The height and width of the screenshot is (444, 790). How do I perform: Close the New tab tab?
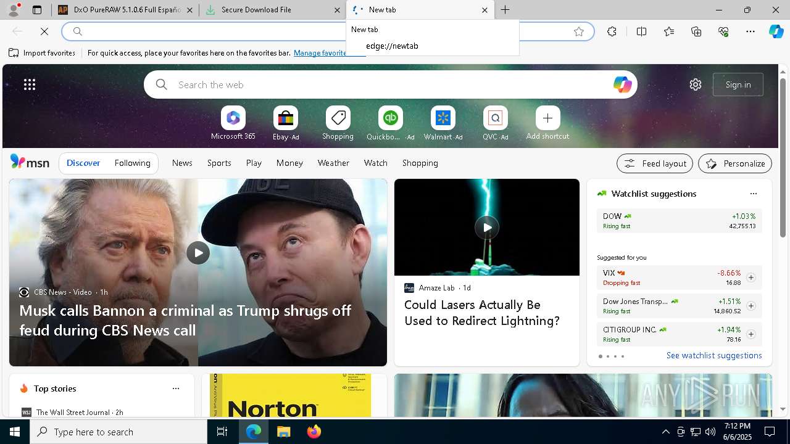[484, 10]
